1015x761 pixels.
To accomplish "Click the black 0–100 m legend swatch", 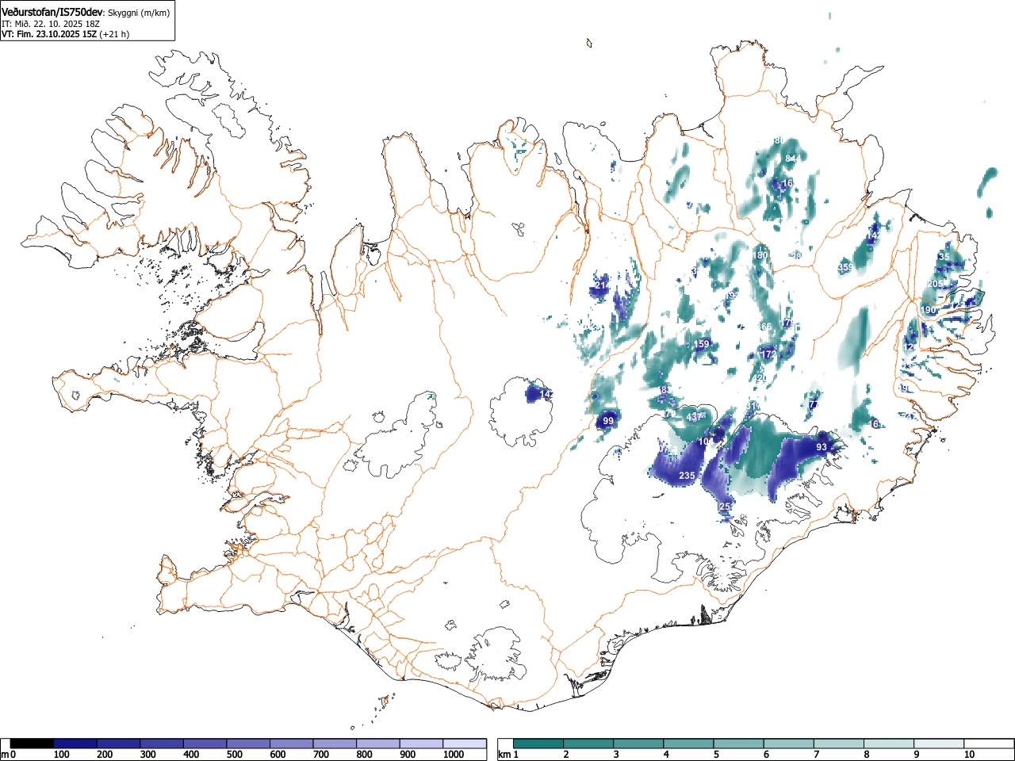I will pos(32,744).
